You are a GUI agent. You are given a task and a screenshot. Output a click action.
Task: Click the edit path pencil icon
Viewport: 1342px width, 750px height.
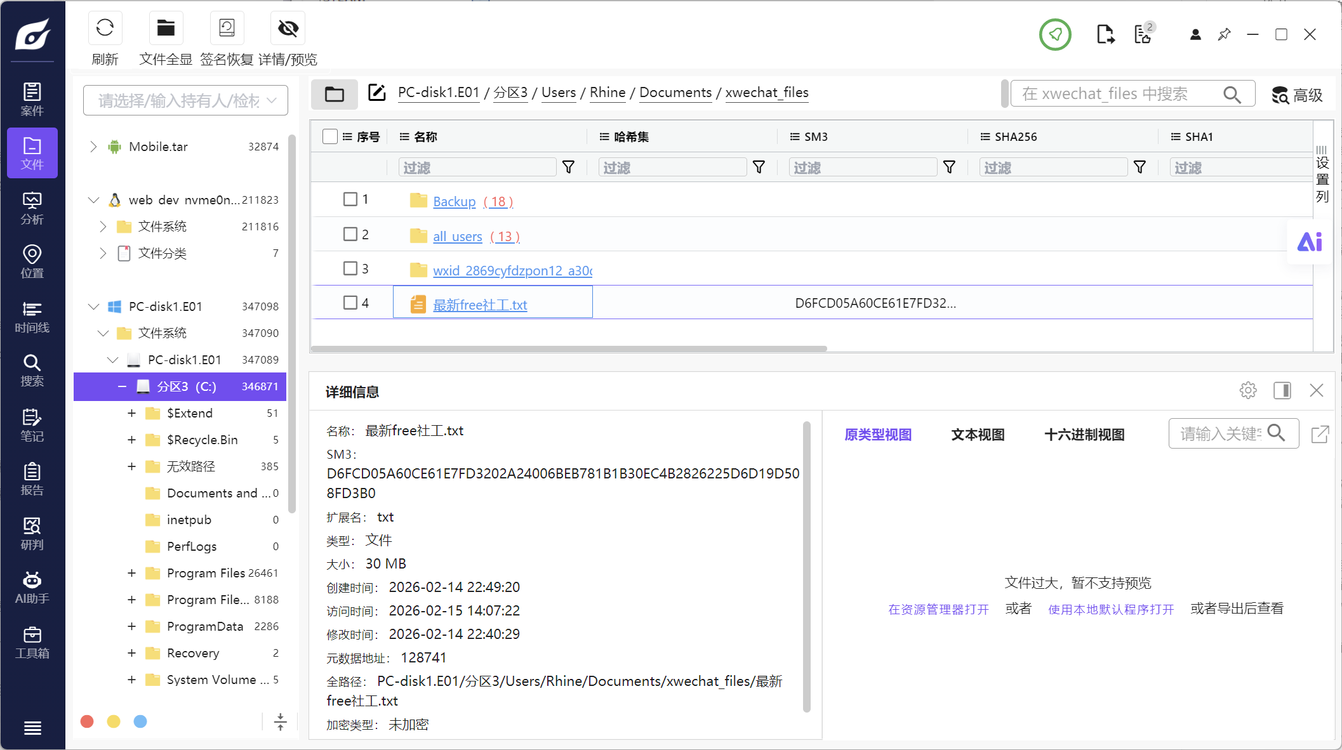pos(377,93)
